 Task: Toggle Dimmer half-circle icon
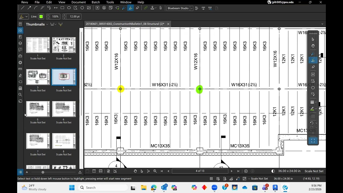point(273,171)
